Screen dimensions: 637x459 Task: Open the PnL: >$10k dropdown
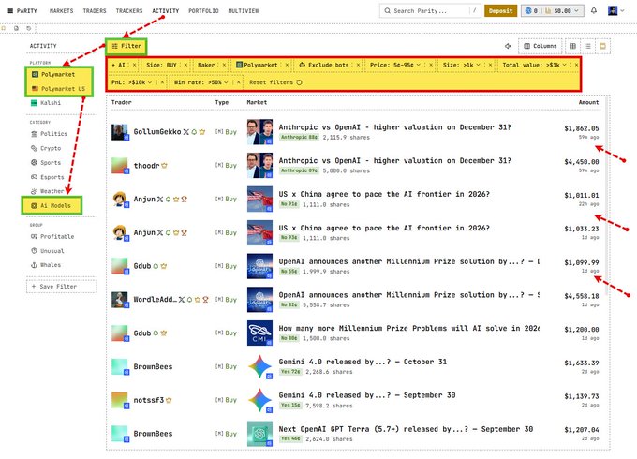coord(150,82)
